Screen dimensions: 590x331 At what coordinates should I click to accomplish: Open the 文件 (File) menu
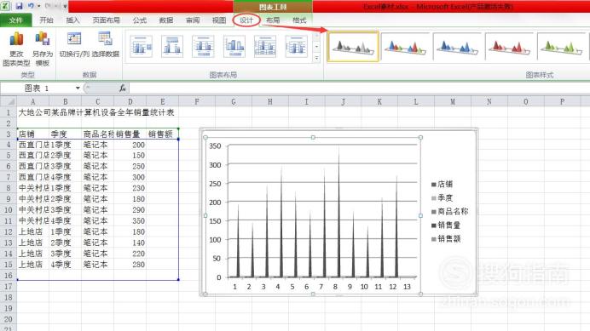16,20
